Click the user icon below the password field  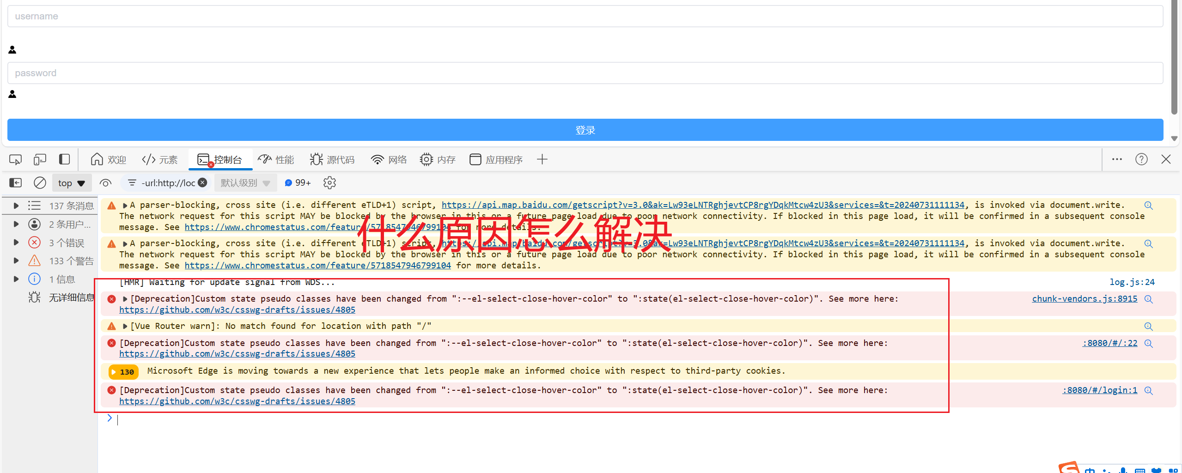pyautogui.click(x=12, y=94)
